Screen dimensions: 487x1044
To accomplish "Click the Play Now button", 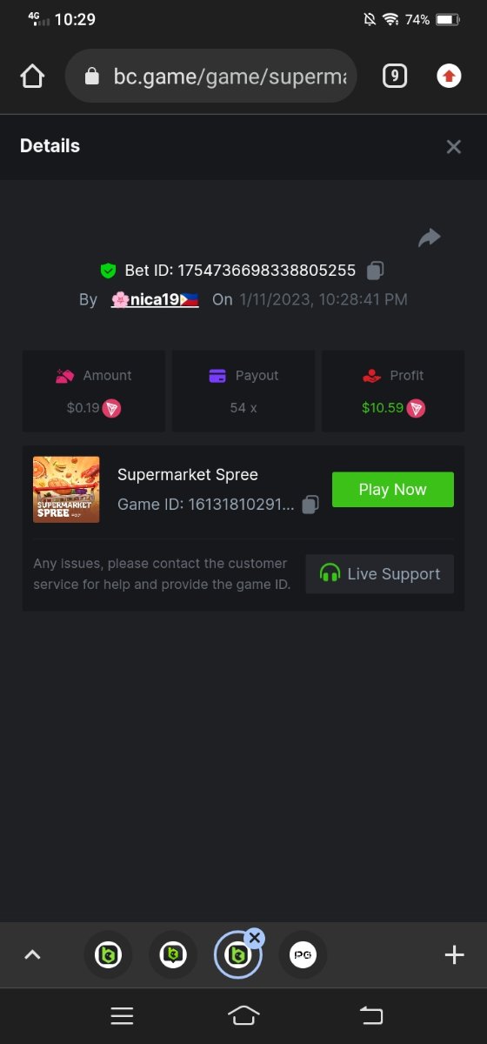I will point(393,490).
